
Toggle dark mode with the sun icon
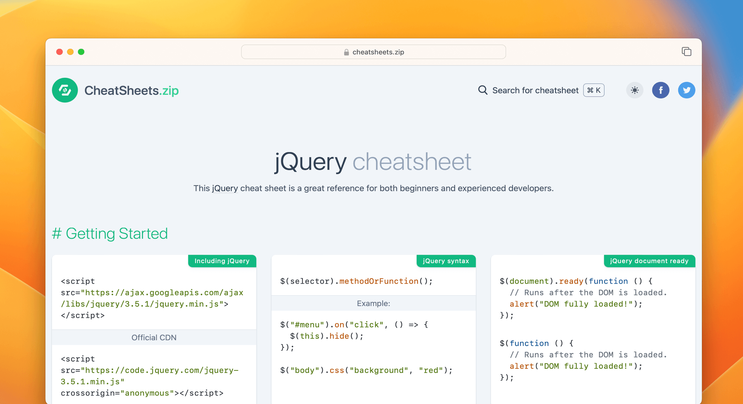point(635,90)
